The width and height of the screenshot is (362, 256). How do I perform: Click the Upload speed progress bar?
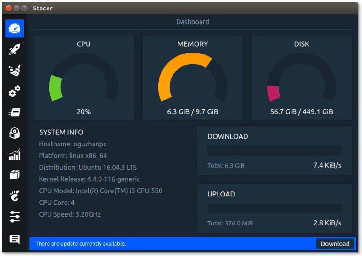coord(274,208)
